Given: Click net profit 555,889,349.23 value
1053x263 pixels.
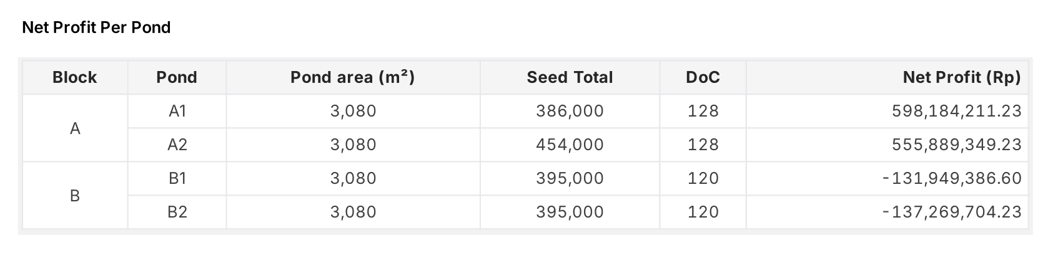Looking at the screenshot, I should pyautogui.click(x=956, y=145).
